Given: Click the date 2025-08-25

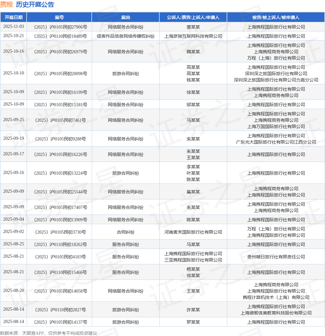Looking at the screenshot, I should coord(14,244).
